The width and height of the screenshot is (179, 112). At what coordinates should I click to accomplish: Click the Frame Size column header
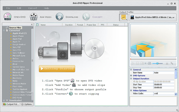[91, 25]
